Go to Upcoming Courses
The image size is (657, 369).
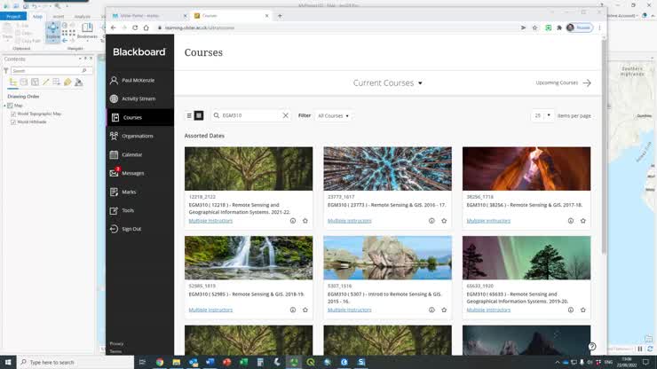pyautogui.click(x=563, y=82)
